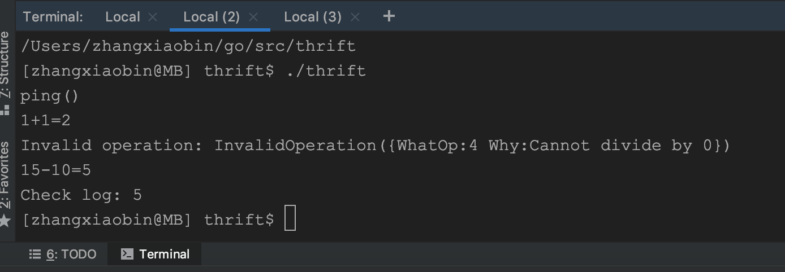The image size is (785, 272).
Task: Click the Terminal prompt icon at bottom
Action: (x=127, y=255)
